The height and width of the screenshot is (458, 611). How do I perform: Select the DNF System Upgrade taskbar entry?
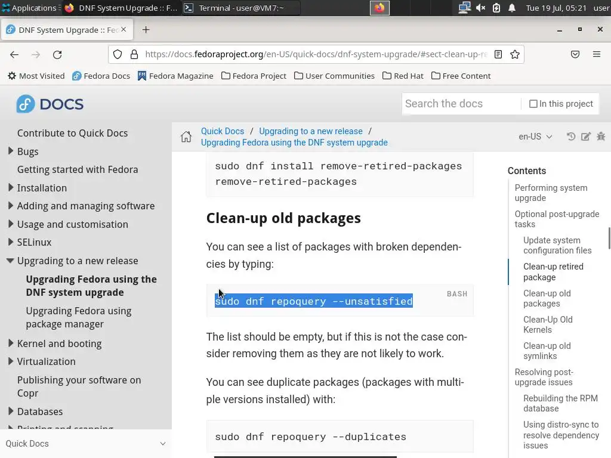click(121, 8)
